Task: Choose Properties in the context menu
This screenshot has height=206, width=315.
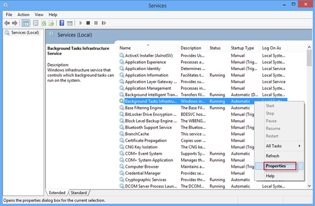Action: pyautogui.click(x=279, y=166)
